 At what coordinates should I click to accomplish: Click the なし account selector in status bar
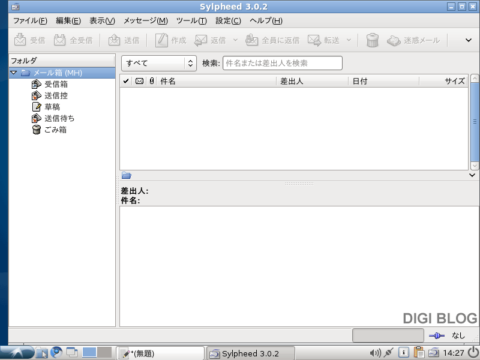click(x=458, y=335)
